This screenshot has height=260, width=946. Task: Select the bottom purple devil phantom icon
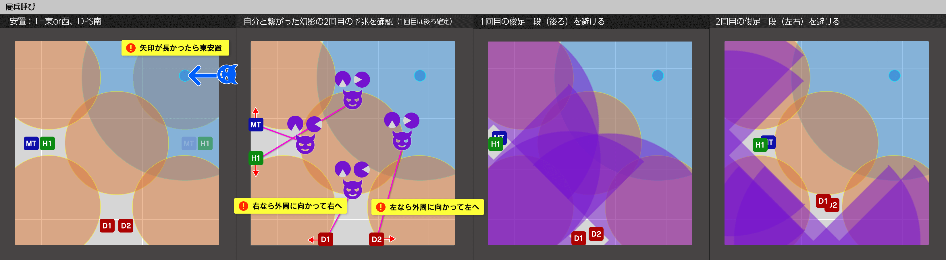[352, 190]
